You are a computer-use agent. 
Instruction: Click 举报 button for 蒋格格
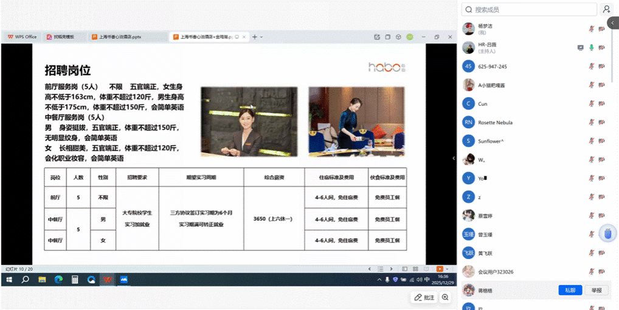click(596, 291)
